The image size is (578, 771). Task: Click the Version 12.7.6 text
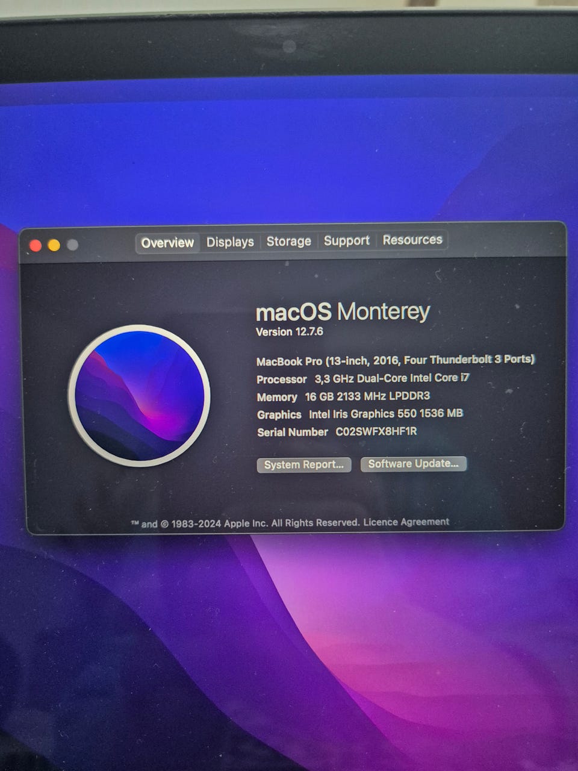(x=290, y=332)
